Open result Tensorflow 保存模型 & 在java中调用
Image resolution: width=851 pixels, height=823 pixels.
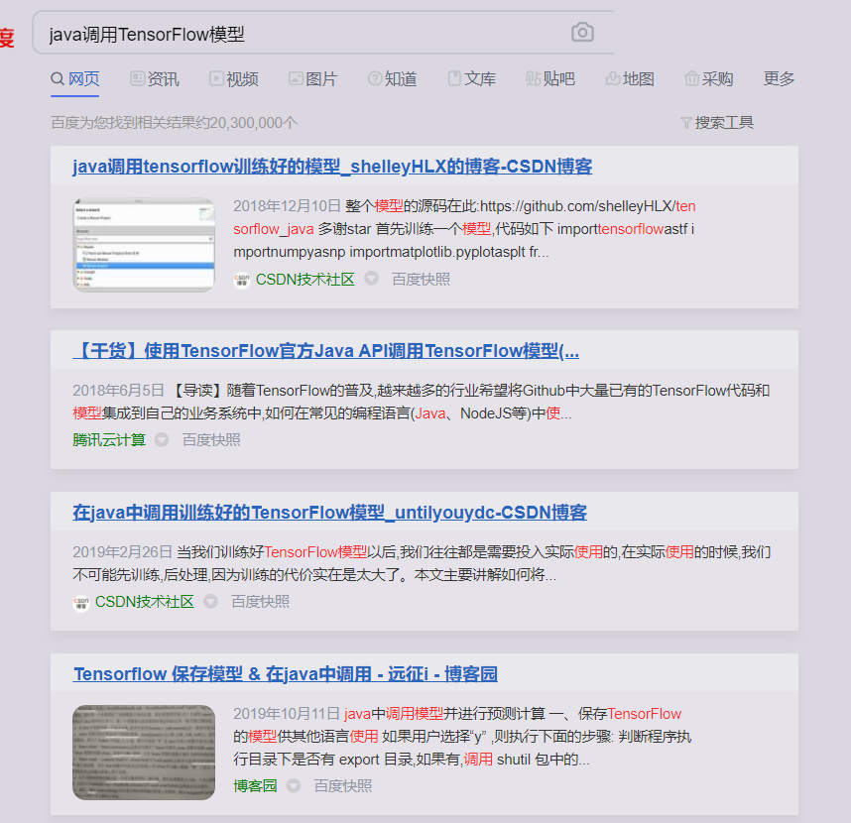pos(286,674)
